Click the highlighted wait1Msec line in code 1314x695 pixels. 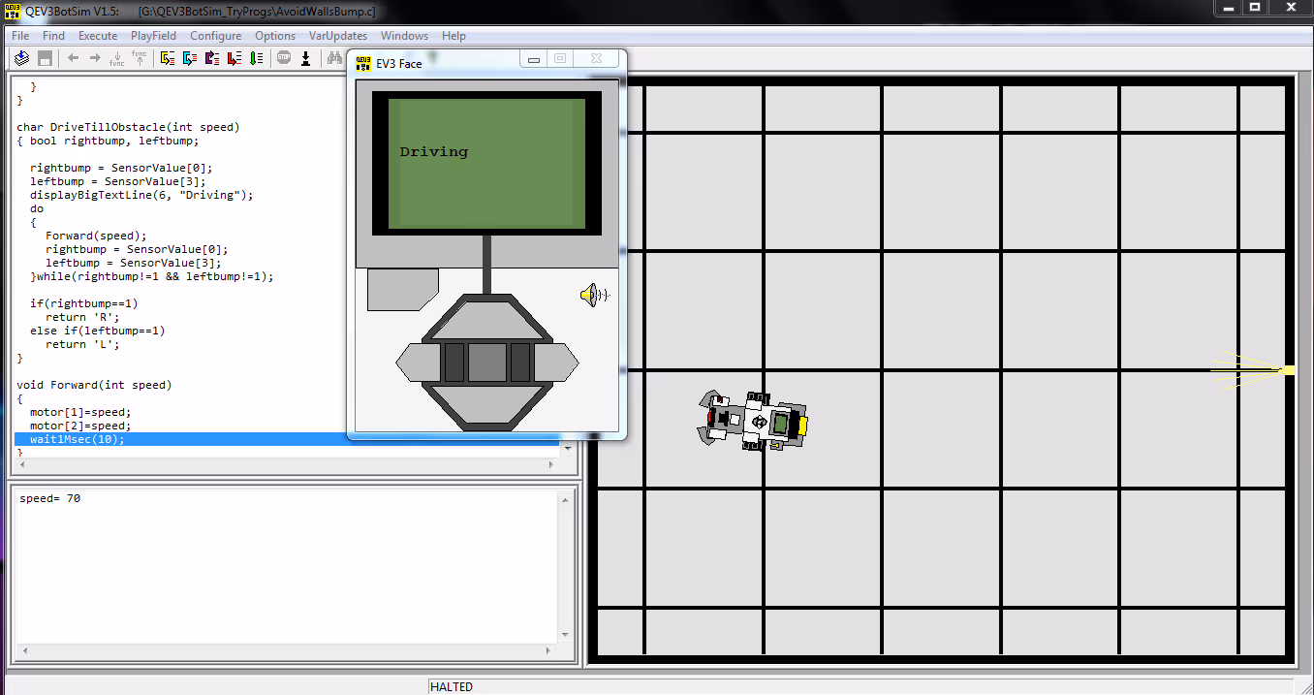[78, 439]
